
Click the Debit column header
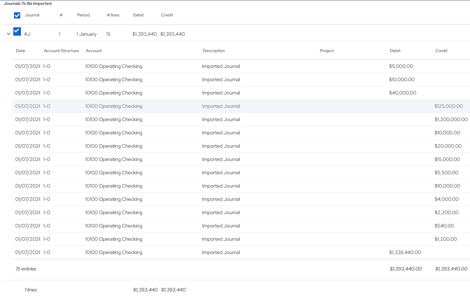pyautogui.click(x=138, y=15)
